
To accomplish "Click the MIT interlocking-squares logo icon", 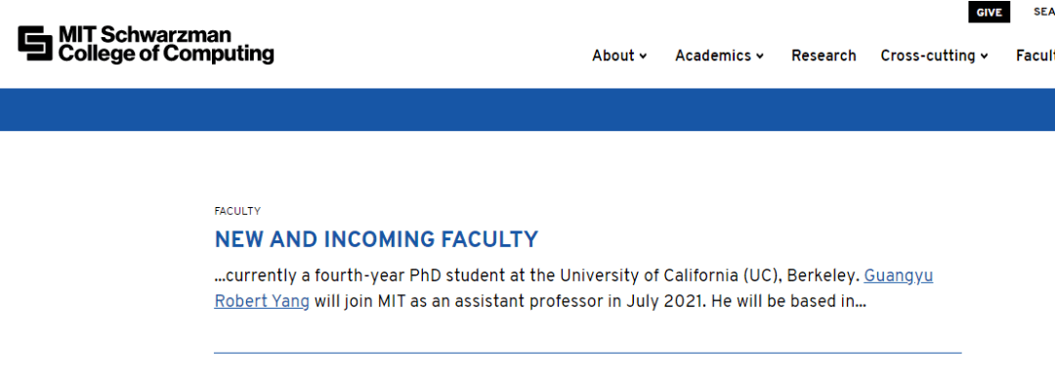I will (36, 44).
